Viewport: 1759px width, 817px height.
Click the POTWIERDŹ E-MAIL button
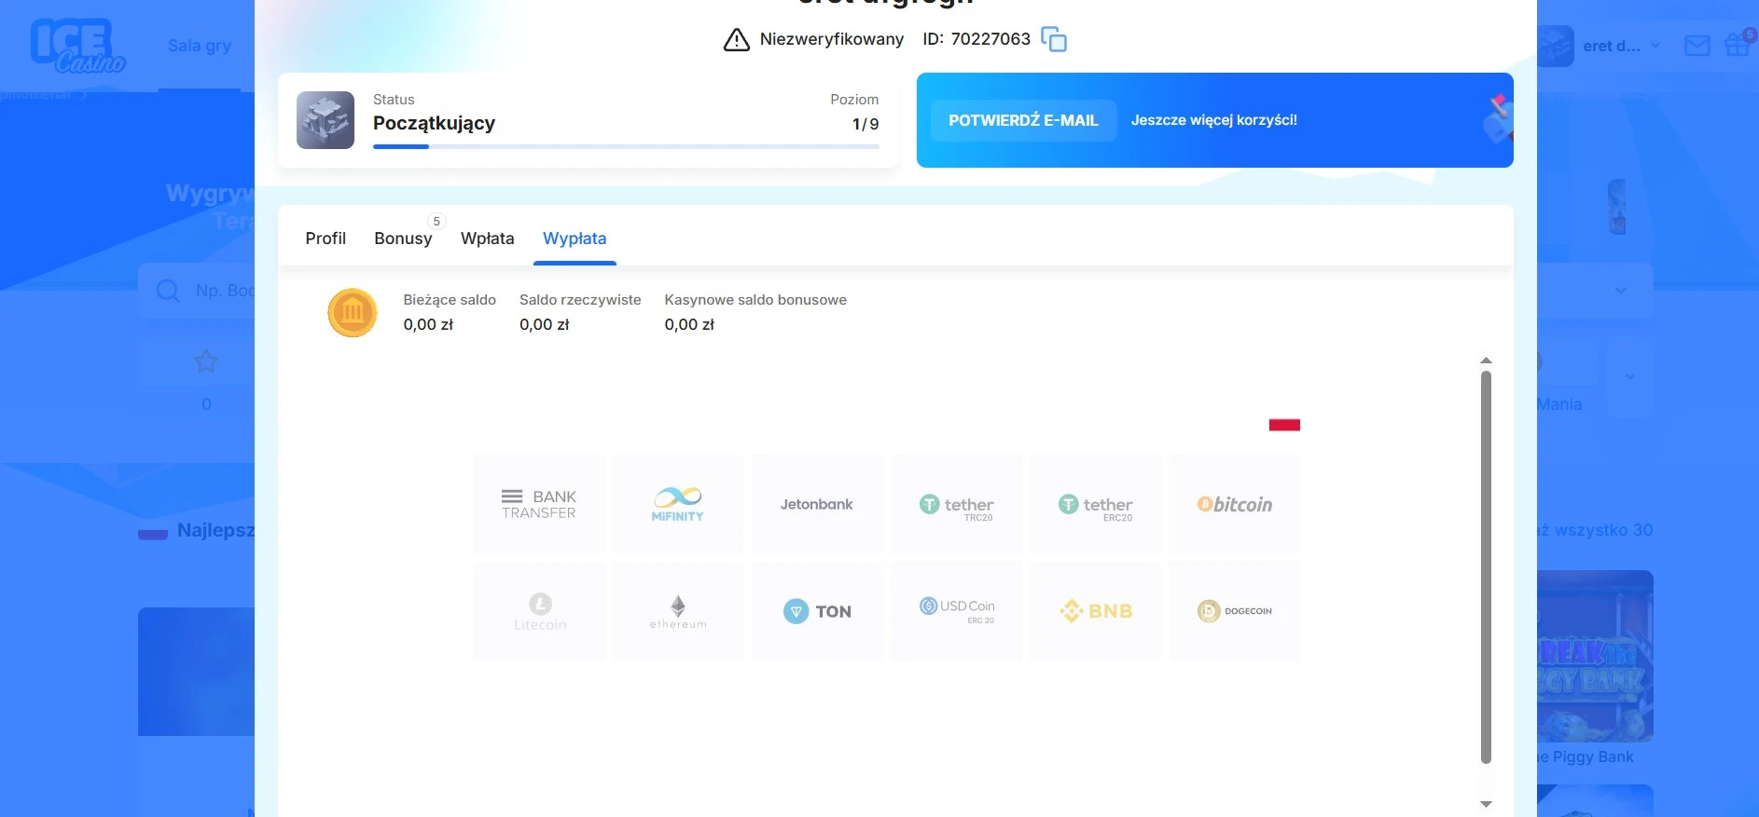pos(1023,120)
